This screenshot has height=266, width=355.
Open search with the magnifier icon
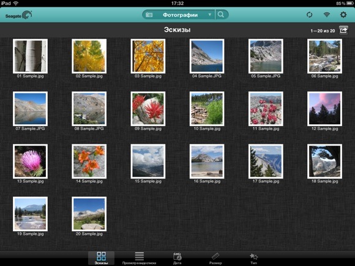[221, 15]
